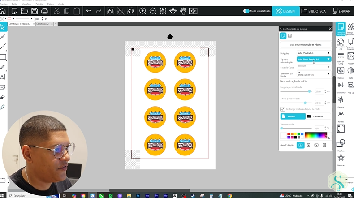Deselect all objects icon

coord(121,11)
